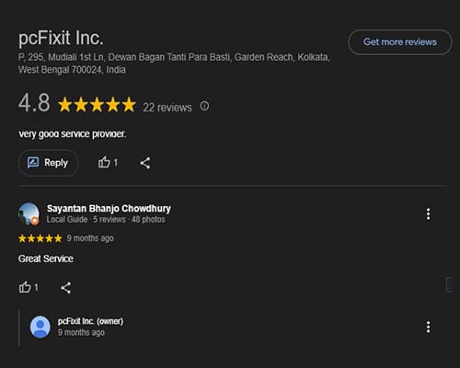Click the Local Guide reviewer details line
Screen dimensions: 460x368
coord(106,219)
